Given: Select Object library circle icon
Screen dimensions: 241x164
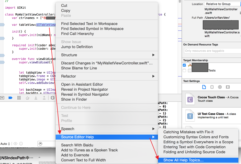Looking at the screenshot, I should (x=220, y=87).
